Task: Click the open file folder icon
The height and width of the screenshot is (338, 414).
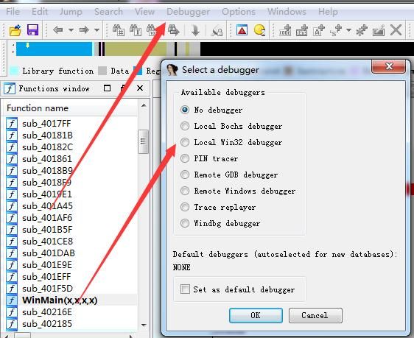Action: (15, 30)
